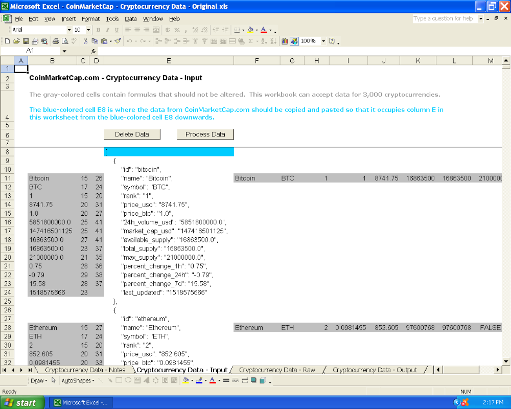511x409 pixels.
Task: Save the workbook with the floppy icon
Action: (x=26, y=41)
